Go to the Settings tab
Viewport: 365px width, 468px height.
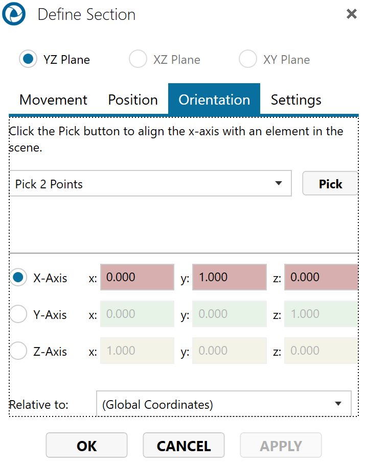(296, 100)
